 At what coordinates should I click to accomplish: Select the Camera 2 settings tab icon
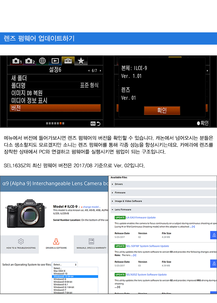[30, 61]
